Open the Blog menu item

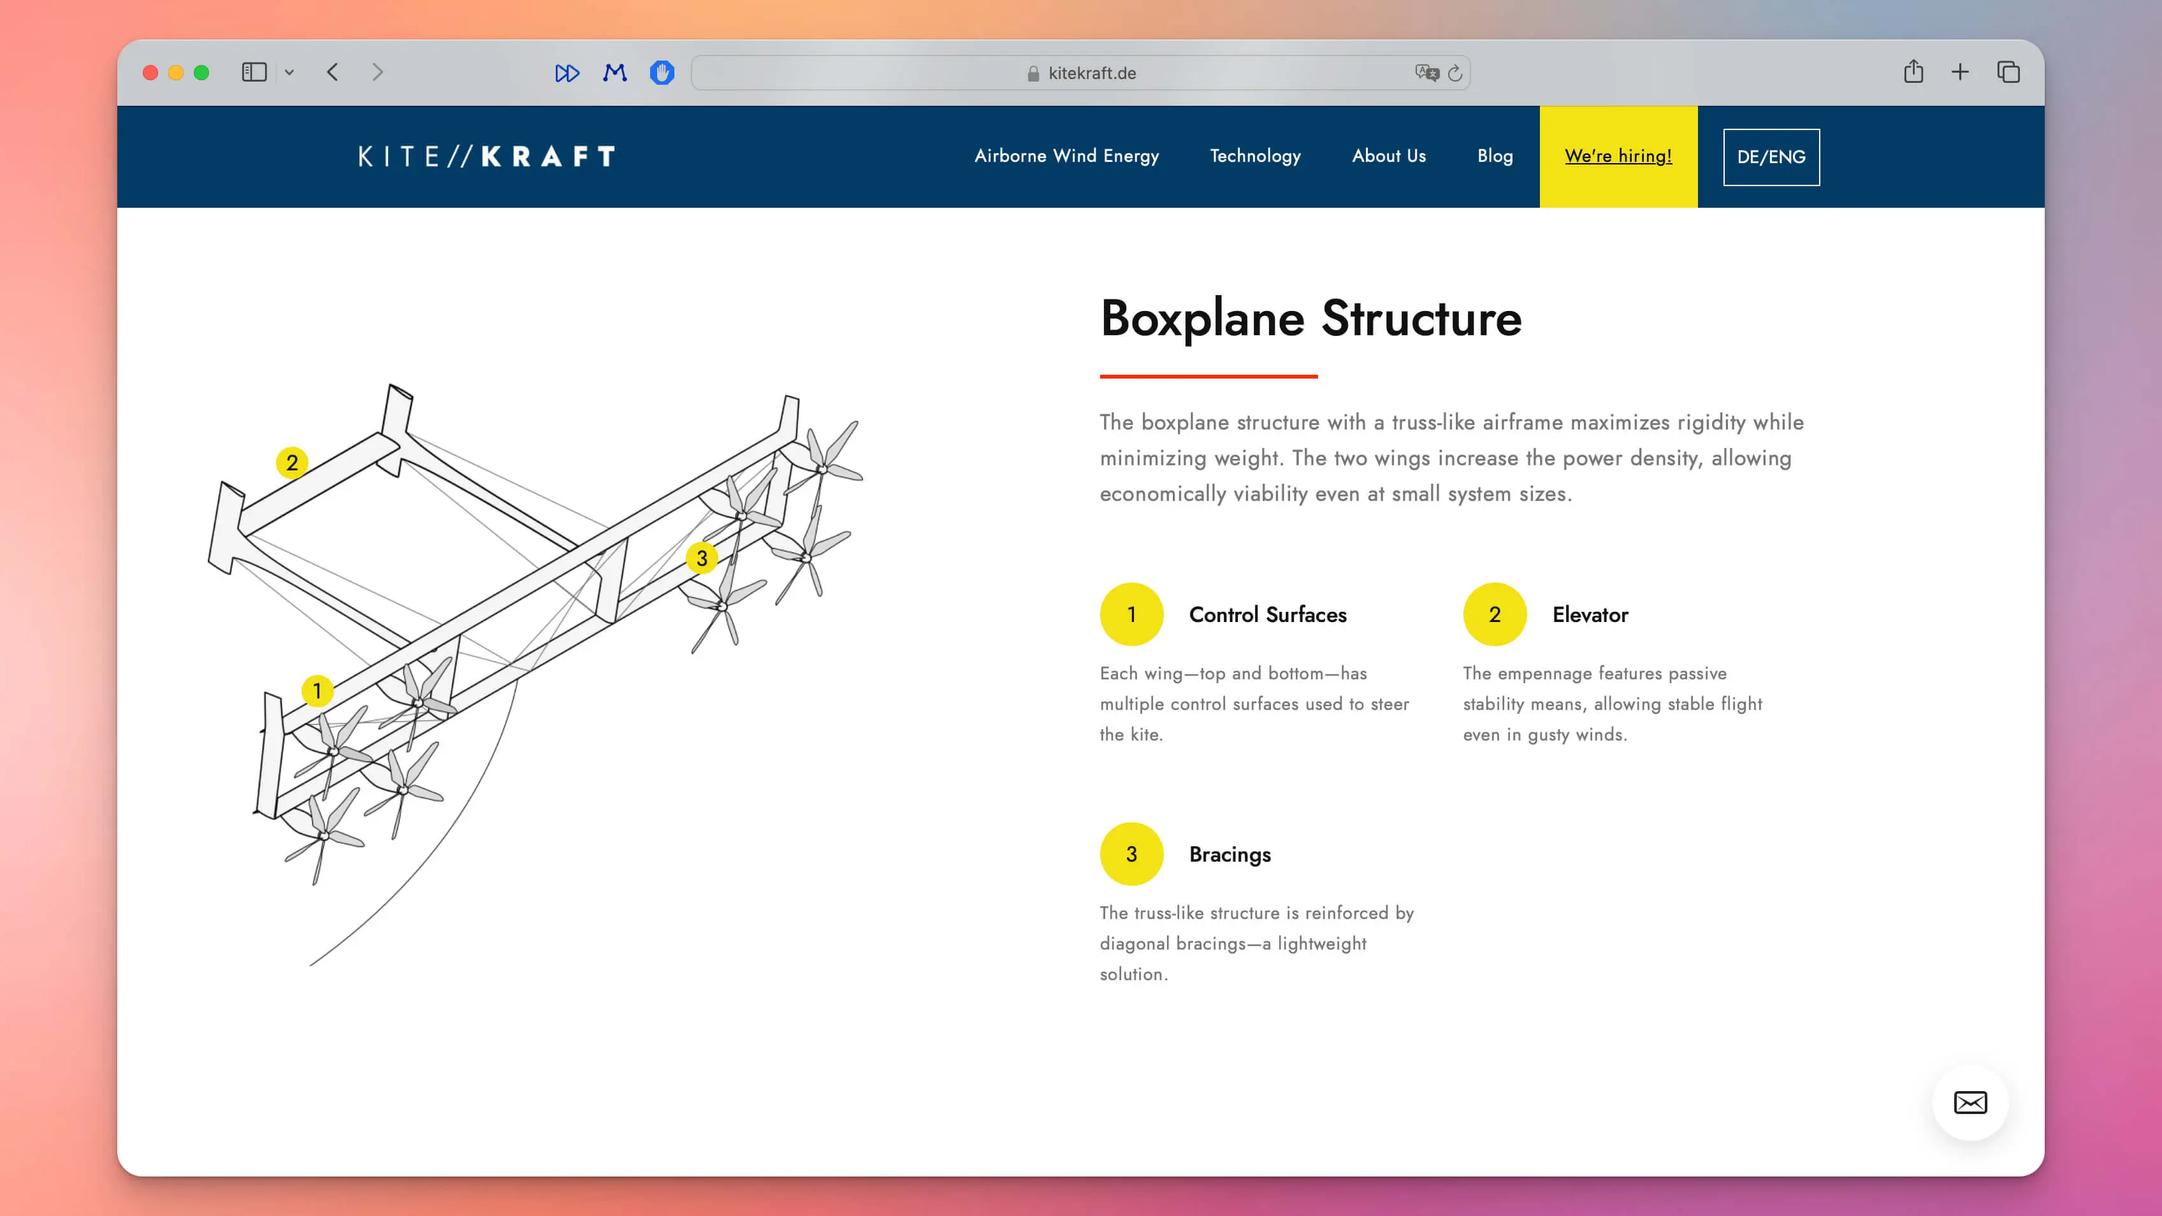[x=1495, y=156]
